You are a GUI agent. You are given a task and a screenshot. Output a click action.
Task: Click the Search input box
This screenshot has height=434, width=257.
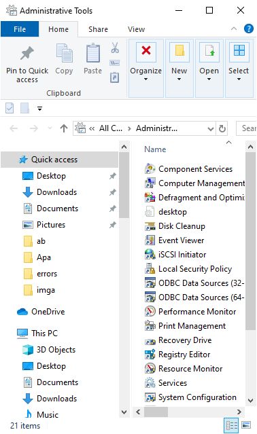coord(247,128)
